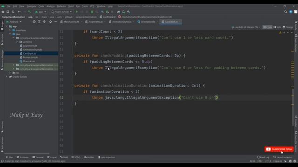Open the Terminal tool window
The image size is (298, 167).
[38, 157]
